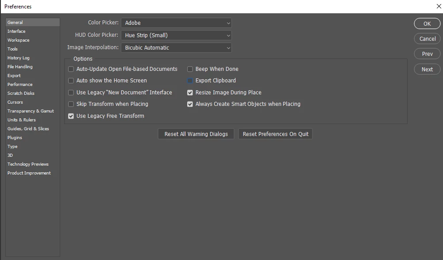
Task: Toggle the Export Clipboard checkbox
Action: point(190,81)
